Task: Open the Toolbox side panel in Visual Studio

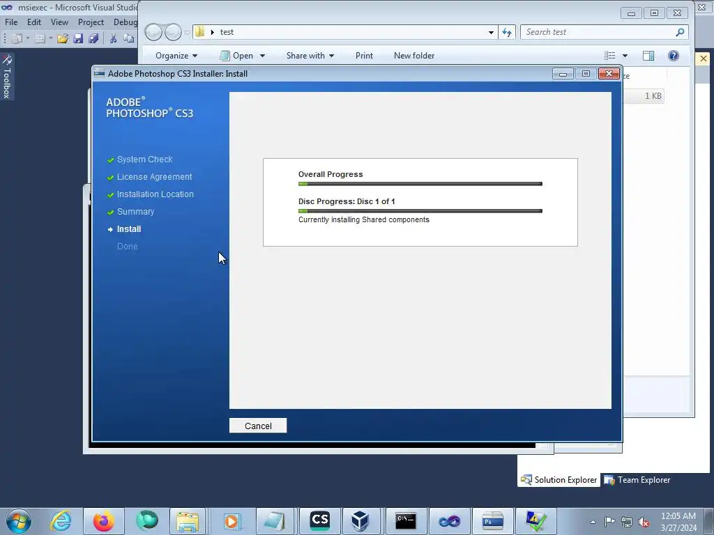Action: (x=6, y=77)
